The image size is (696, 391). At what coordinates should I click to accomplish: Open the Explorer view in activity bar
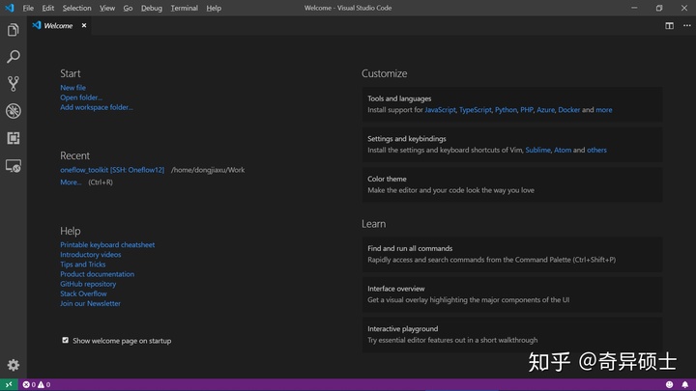click(x=14, y=30)
